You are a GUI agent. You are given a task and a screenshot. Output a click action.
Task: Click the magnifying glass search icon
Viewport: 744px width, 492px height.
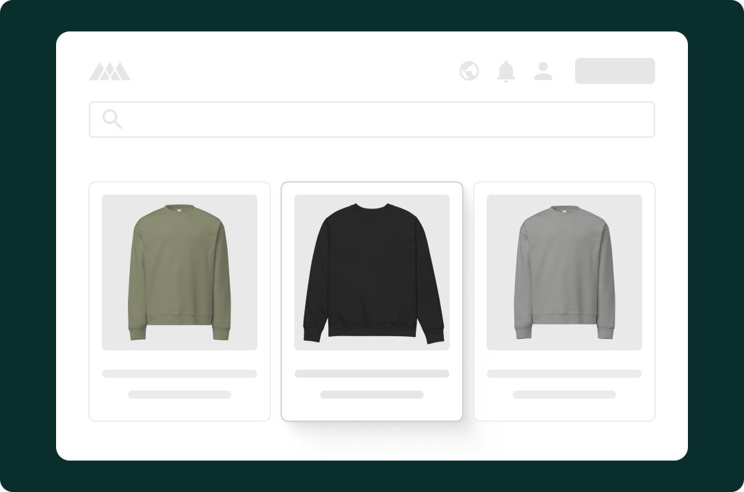[x=112, y=119]
